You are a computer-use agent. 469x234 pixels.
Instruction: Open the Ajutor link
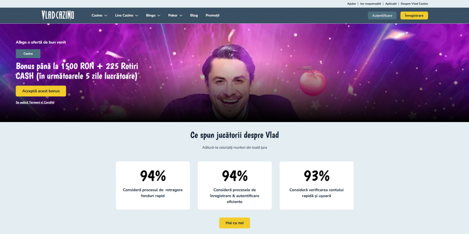[351, 4]
